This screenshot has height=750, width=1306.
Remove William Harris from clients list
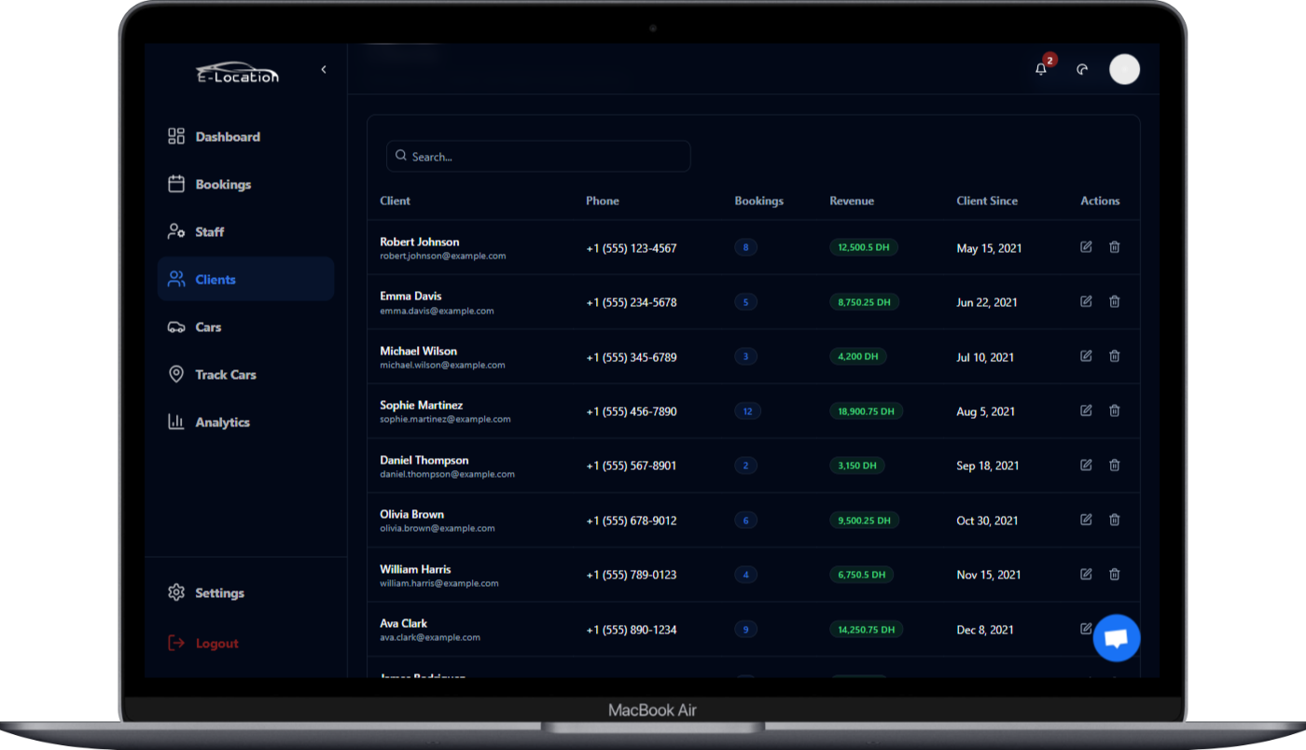1114,575
